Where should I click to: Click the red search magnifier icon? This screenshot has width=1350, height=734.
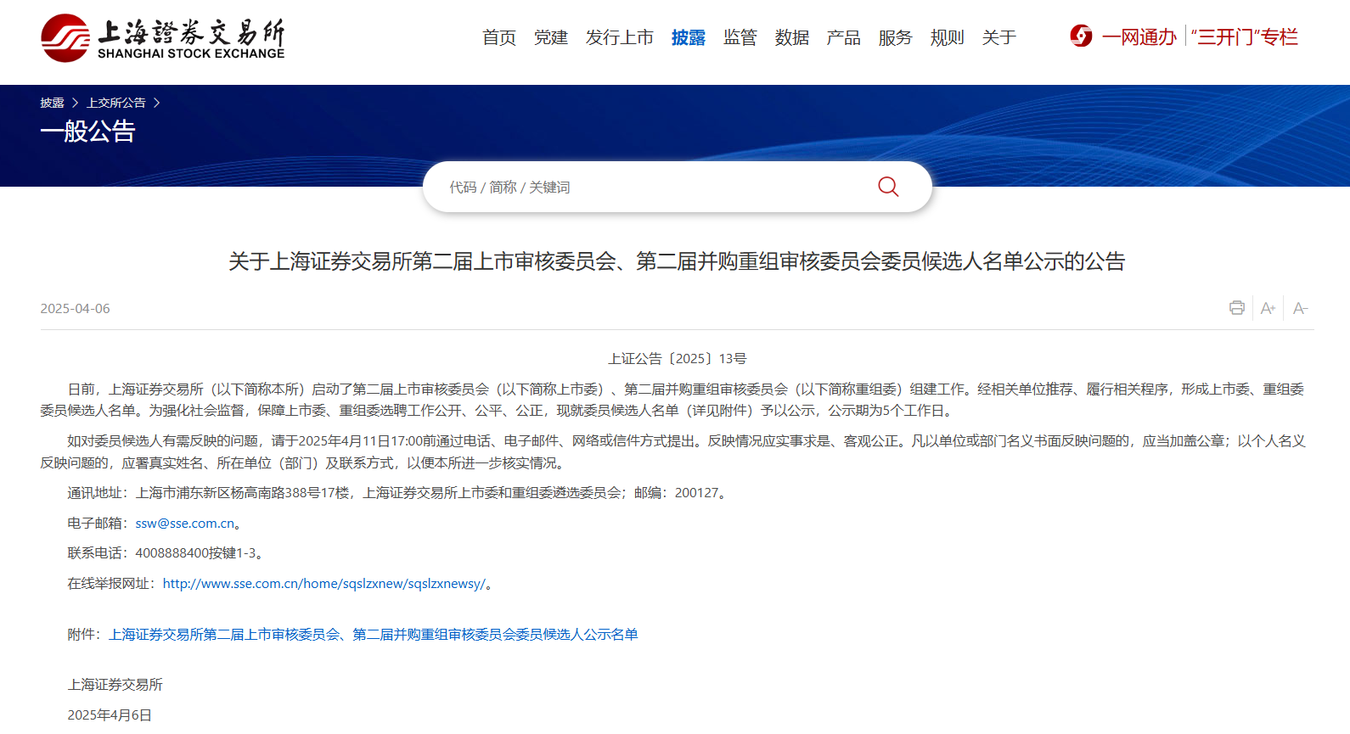tap(888, 187)
